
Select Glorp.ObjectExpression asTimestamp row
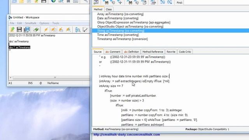[170, 23]
